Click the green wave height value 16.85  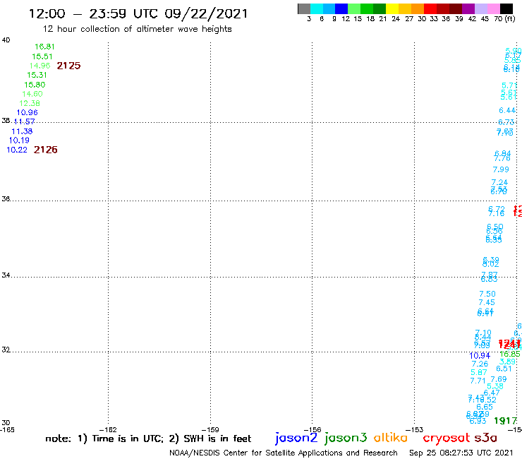509,354
